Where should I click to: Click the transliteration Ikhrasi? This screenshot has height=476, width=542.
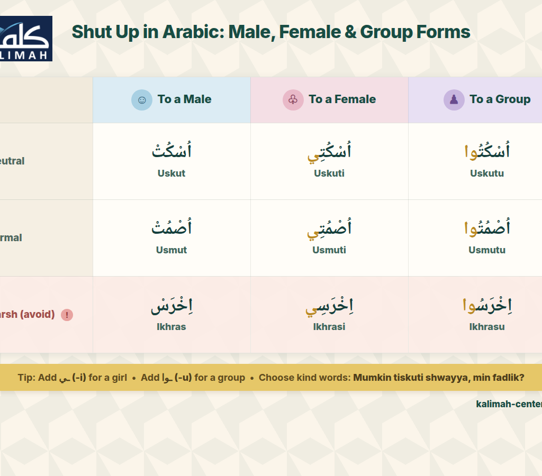pos(329,327)
